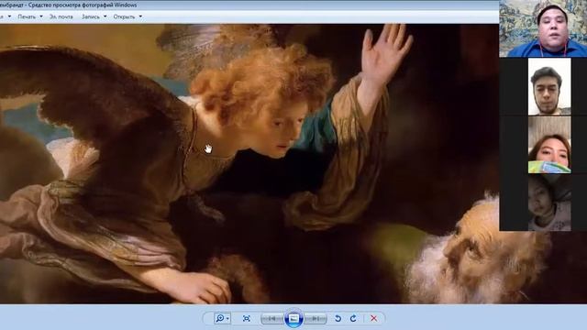Image resolution: width=587 pixels, height=330 pixels.
Task: Click the window title 'Средство просмотра фотографий Windows'
Action: tap(83, 5)
